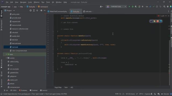Run the PHPUNIT.XML configuration
The width and height of the screenshot is (172, 96).
[x=129, y=7]
